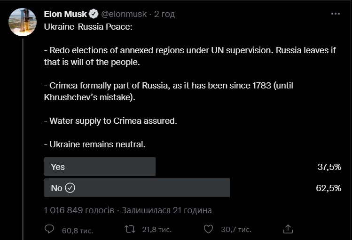Open the @elonmusk handle link
352x240 pixels.
(124, 14)
